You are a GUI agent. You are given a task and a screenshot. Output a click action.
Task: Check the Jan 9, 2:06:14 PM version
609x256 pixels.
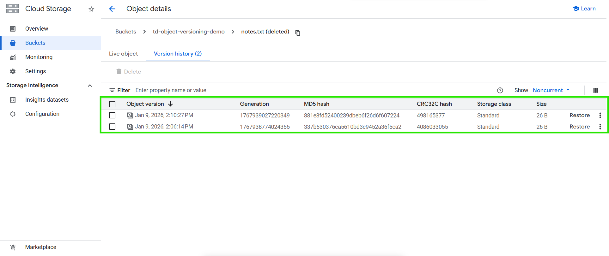pyautogui.click(x=112, y=127)
